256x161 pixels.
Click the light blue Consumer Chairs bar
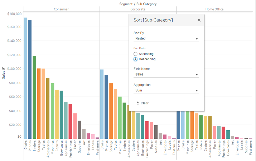(25, 78)
